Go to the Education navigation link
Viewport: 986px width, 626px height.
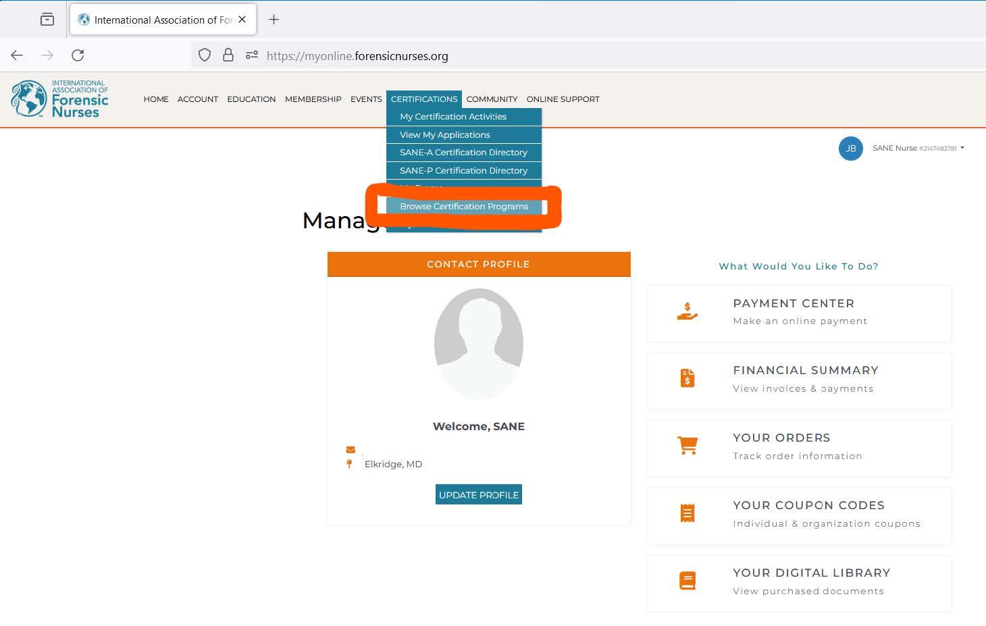(x=251, y=99)
